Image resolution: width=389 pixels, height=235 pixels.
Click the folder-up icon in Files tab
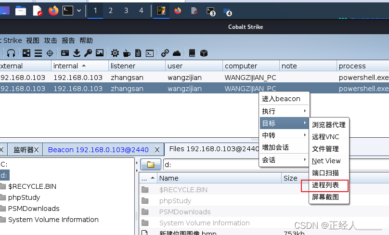[x=151, y=164]
